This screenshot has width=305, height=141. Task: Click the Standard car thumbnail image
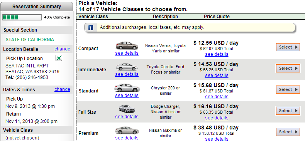[x=127, y=88]
